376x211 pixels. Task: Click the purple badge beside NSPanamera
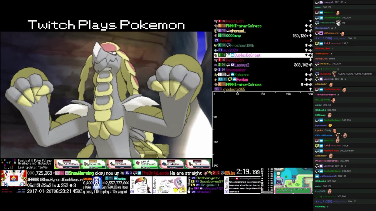(321, 33)
